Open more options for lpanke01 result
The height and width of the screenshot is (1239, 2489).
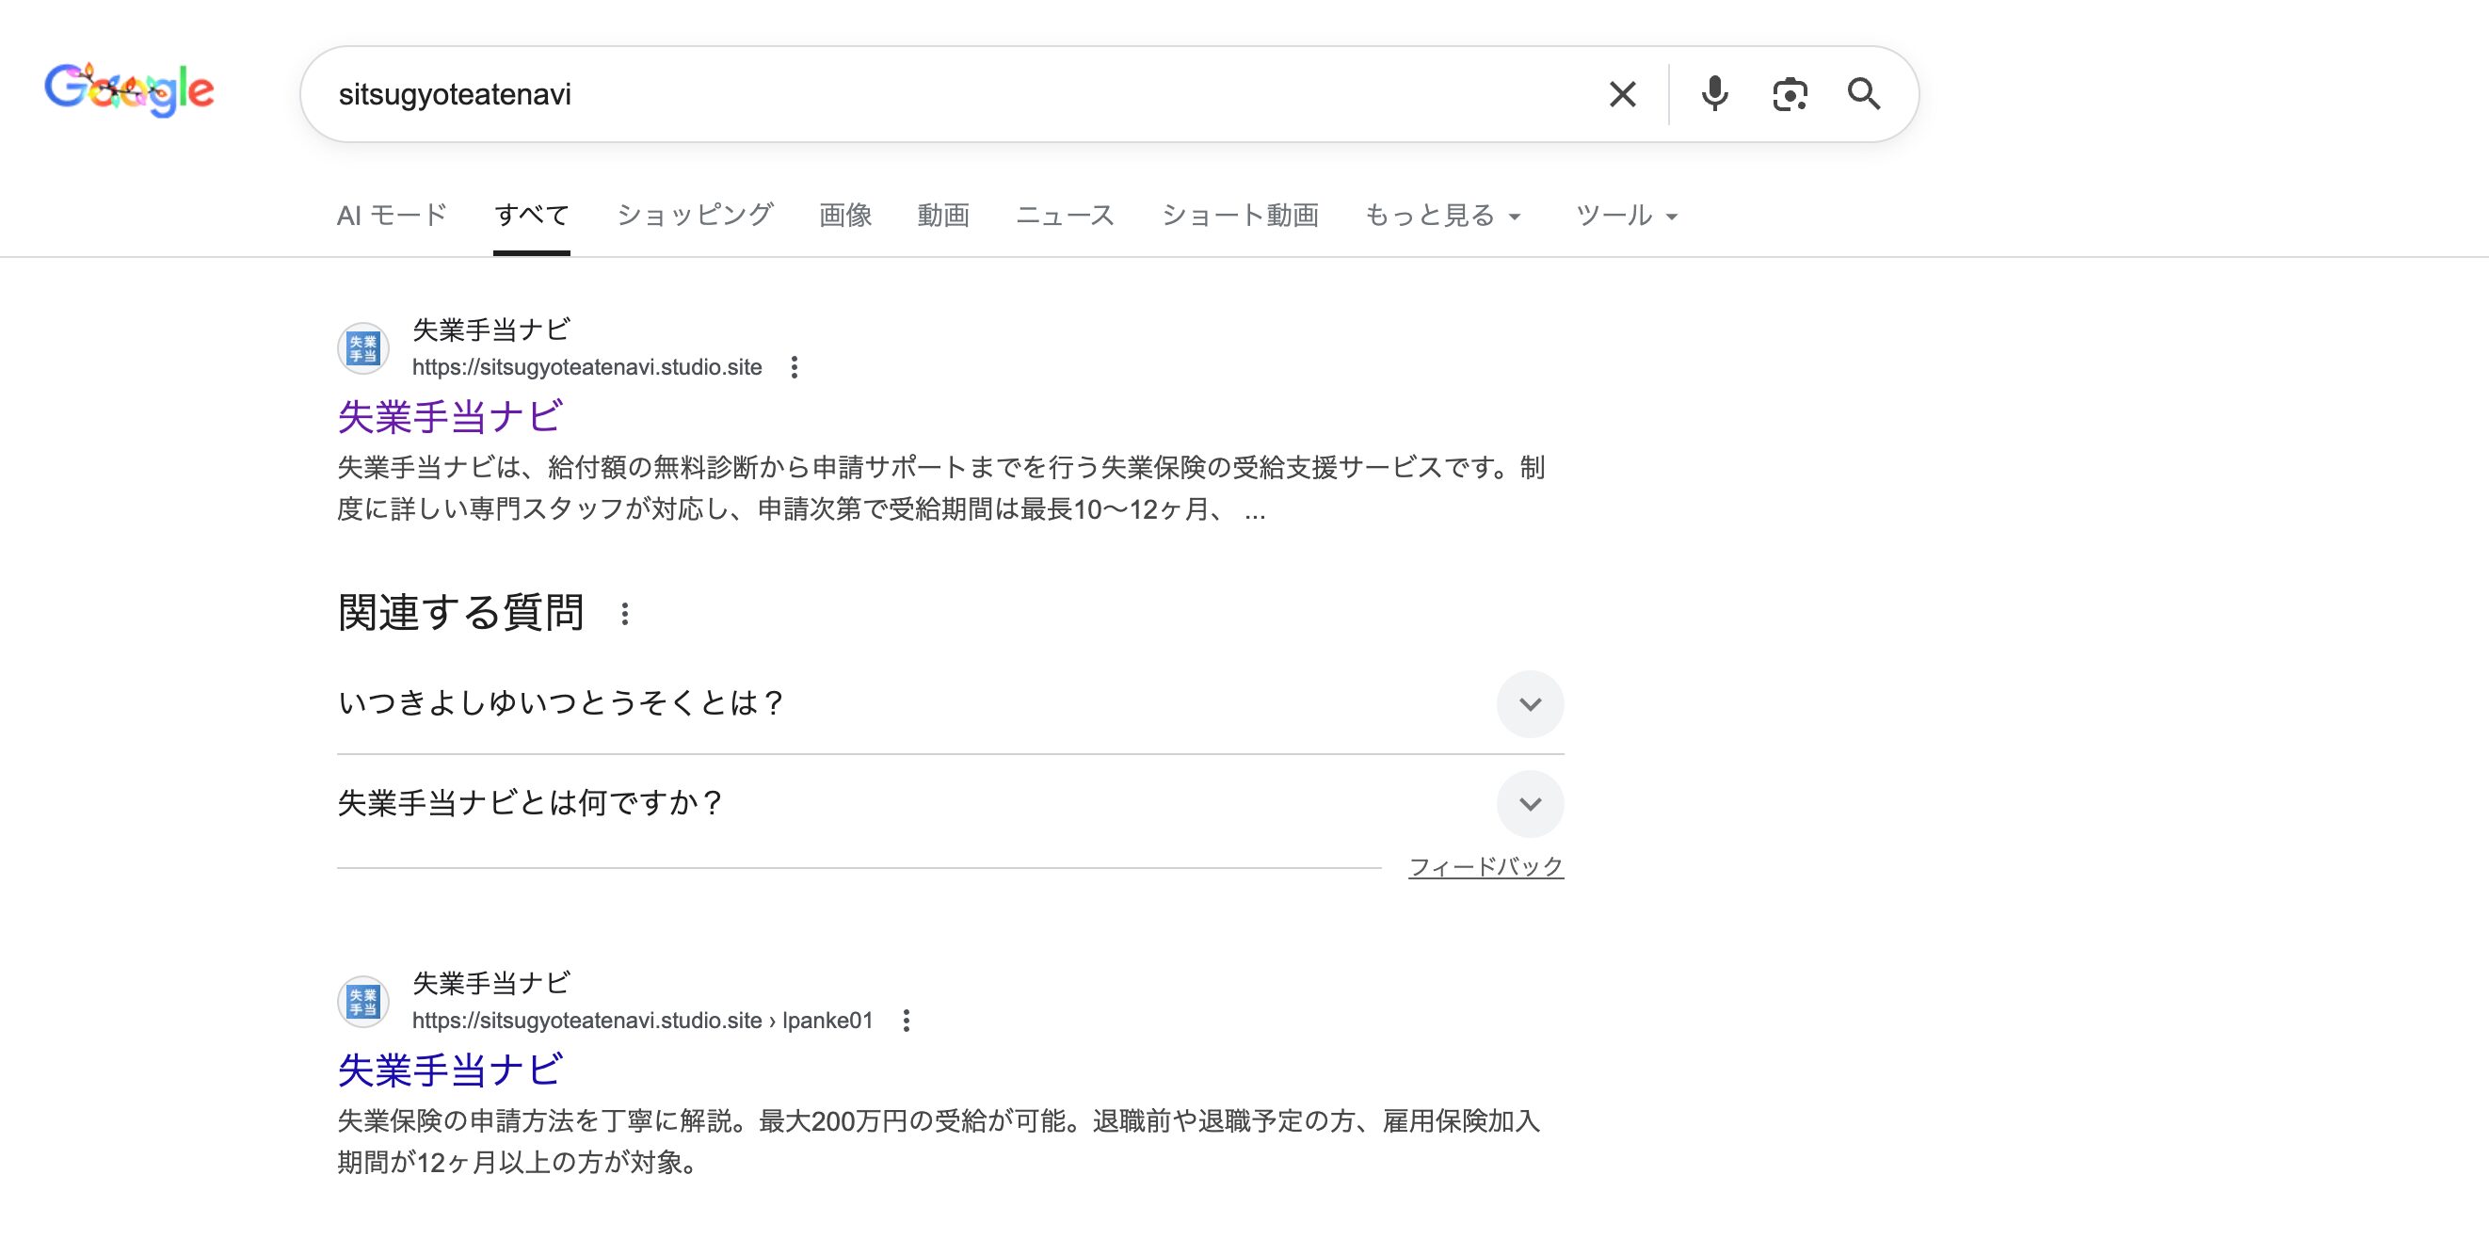(x=906, y=1021)
